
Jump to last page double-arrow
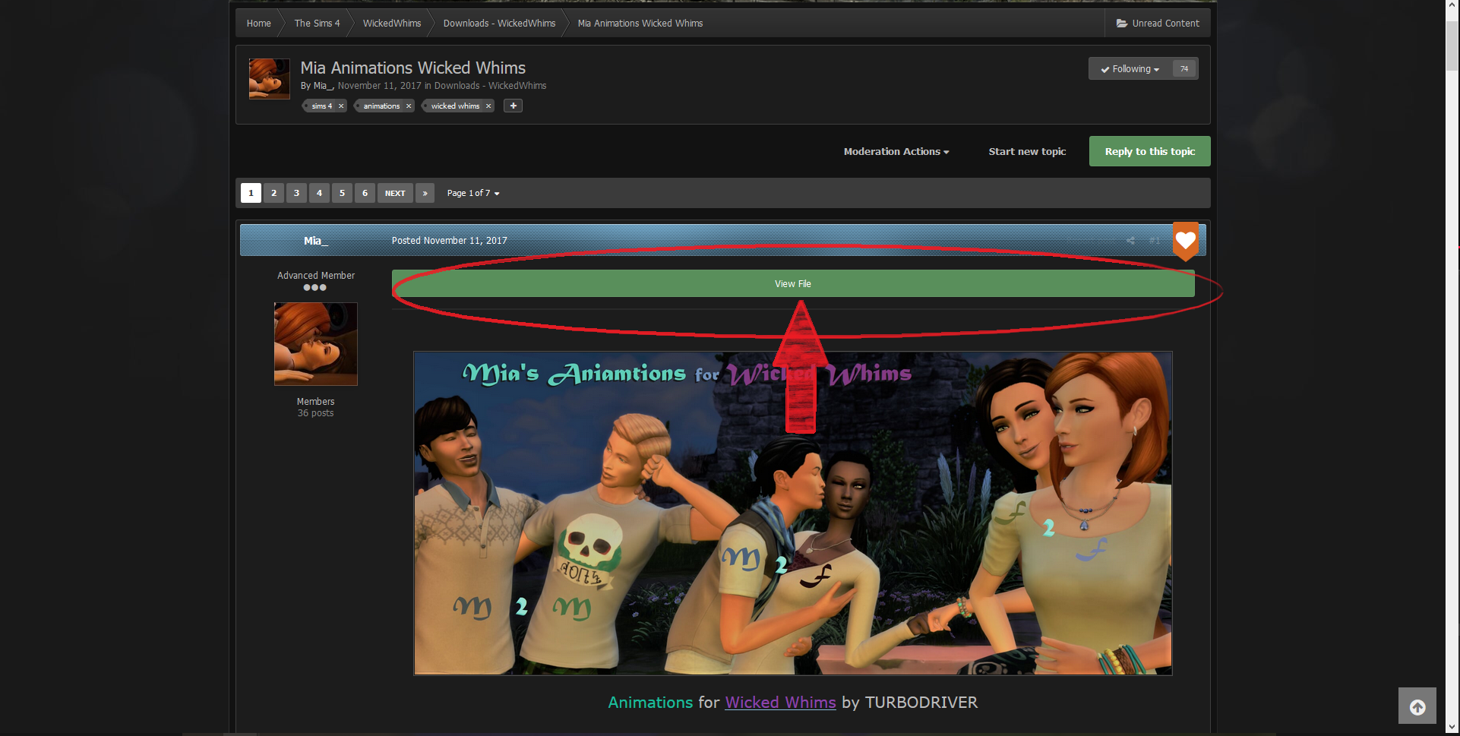[425, 193]
